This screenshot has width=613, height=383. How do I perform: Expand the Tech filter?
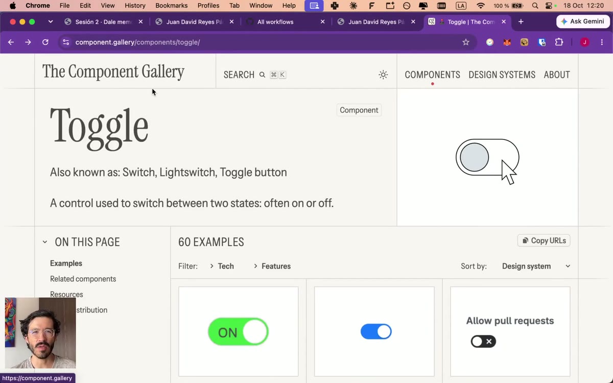click(x=222, y=266)
